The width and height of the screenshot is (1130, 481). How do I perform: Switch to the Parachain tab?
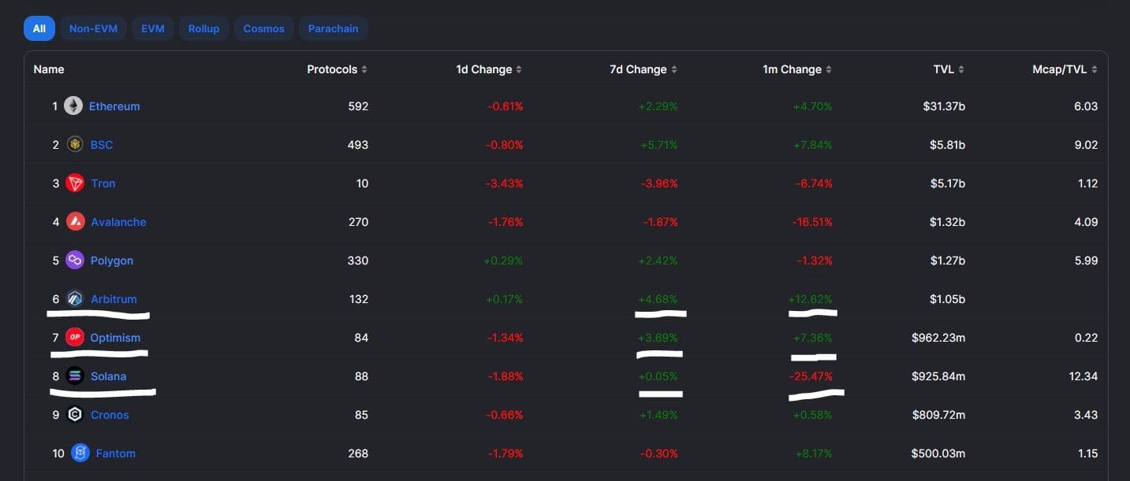click(x=333, y=28)
